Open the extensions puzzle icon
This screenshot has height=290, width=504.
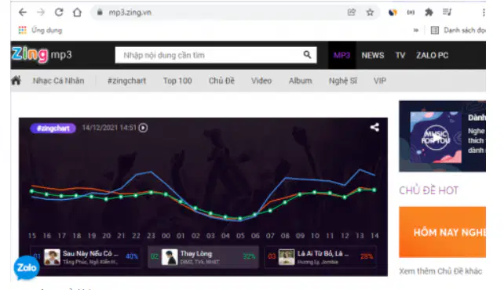429,13
